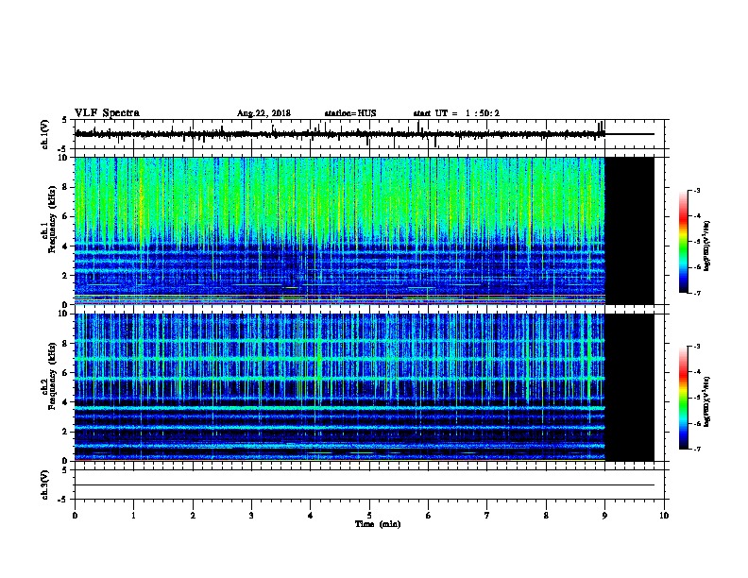
Task: Click the ch.1 color scale bar
Action: tap(684, 242)
